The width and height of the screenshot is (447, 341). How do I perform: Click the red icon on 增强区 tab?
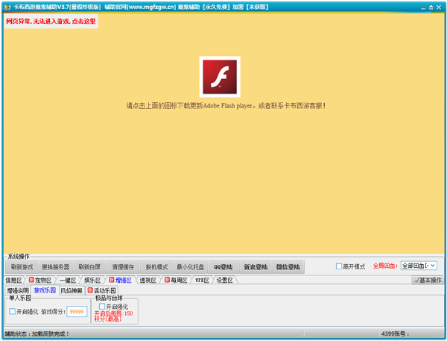[x=112, y=280]
